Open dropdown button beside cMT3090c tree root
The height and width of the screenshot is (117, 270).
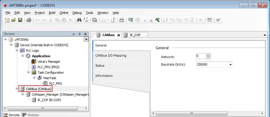86,40
